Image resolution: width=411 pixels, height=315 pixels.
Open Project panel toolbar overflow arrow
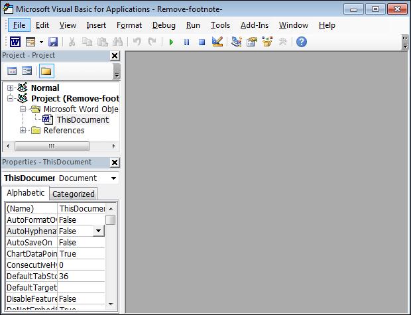pos(117,72)
